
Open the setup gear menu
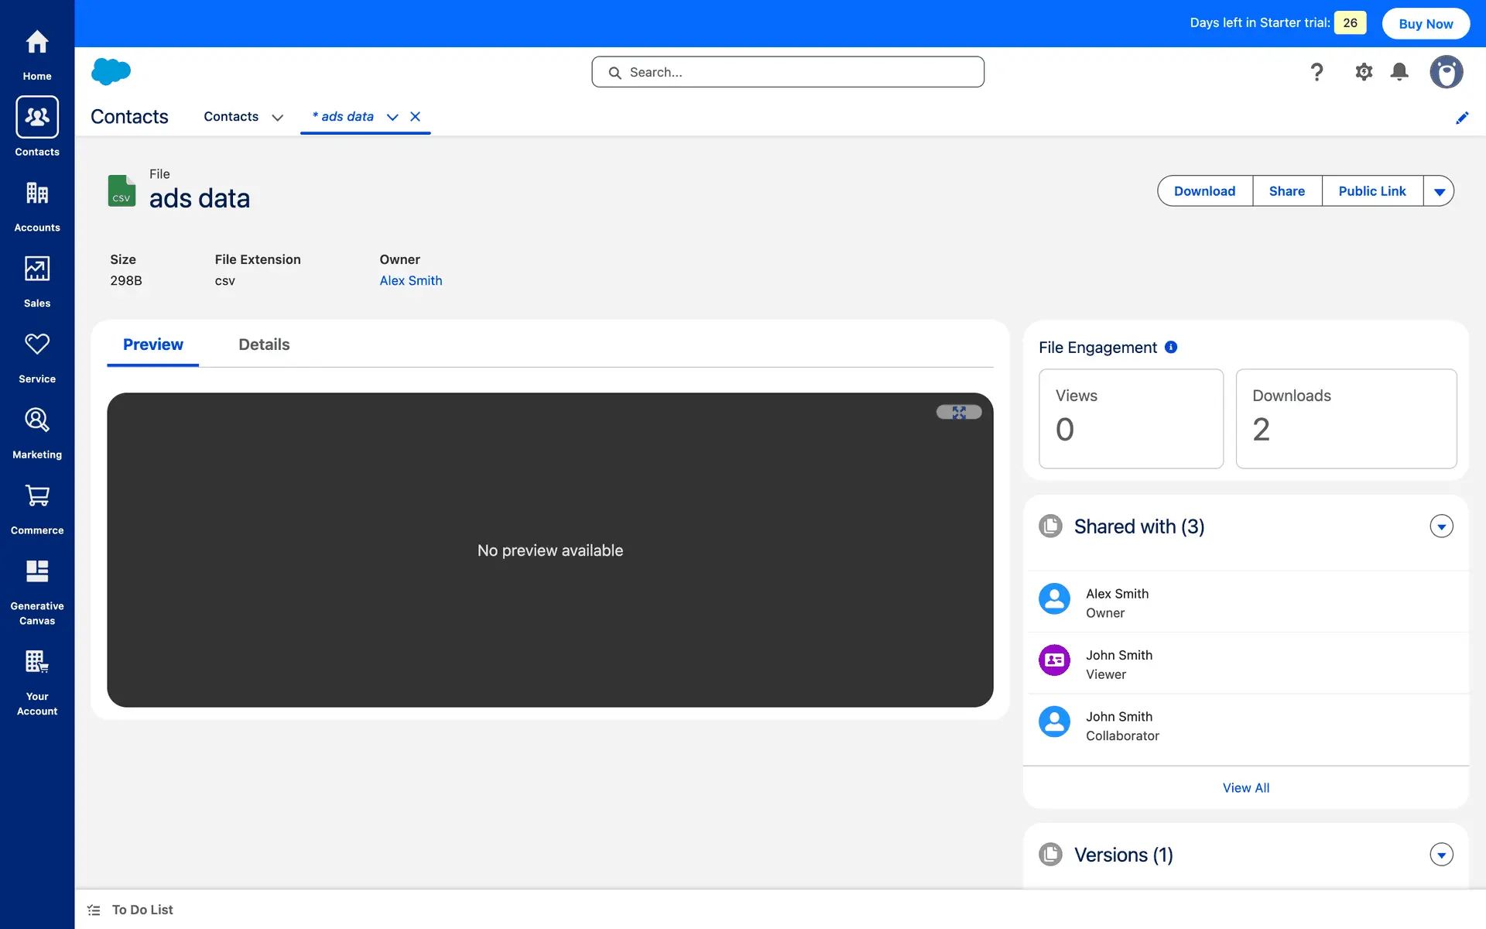1363,72
